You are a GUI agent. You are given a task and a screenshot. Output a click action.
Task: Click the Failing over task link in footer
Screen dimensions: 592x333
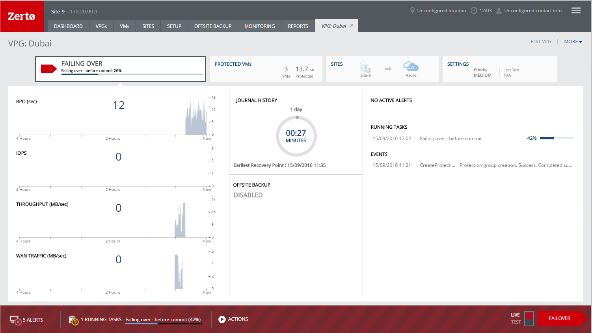pos(163,320)
